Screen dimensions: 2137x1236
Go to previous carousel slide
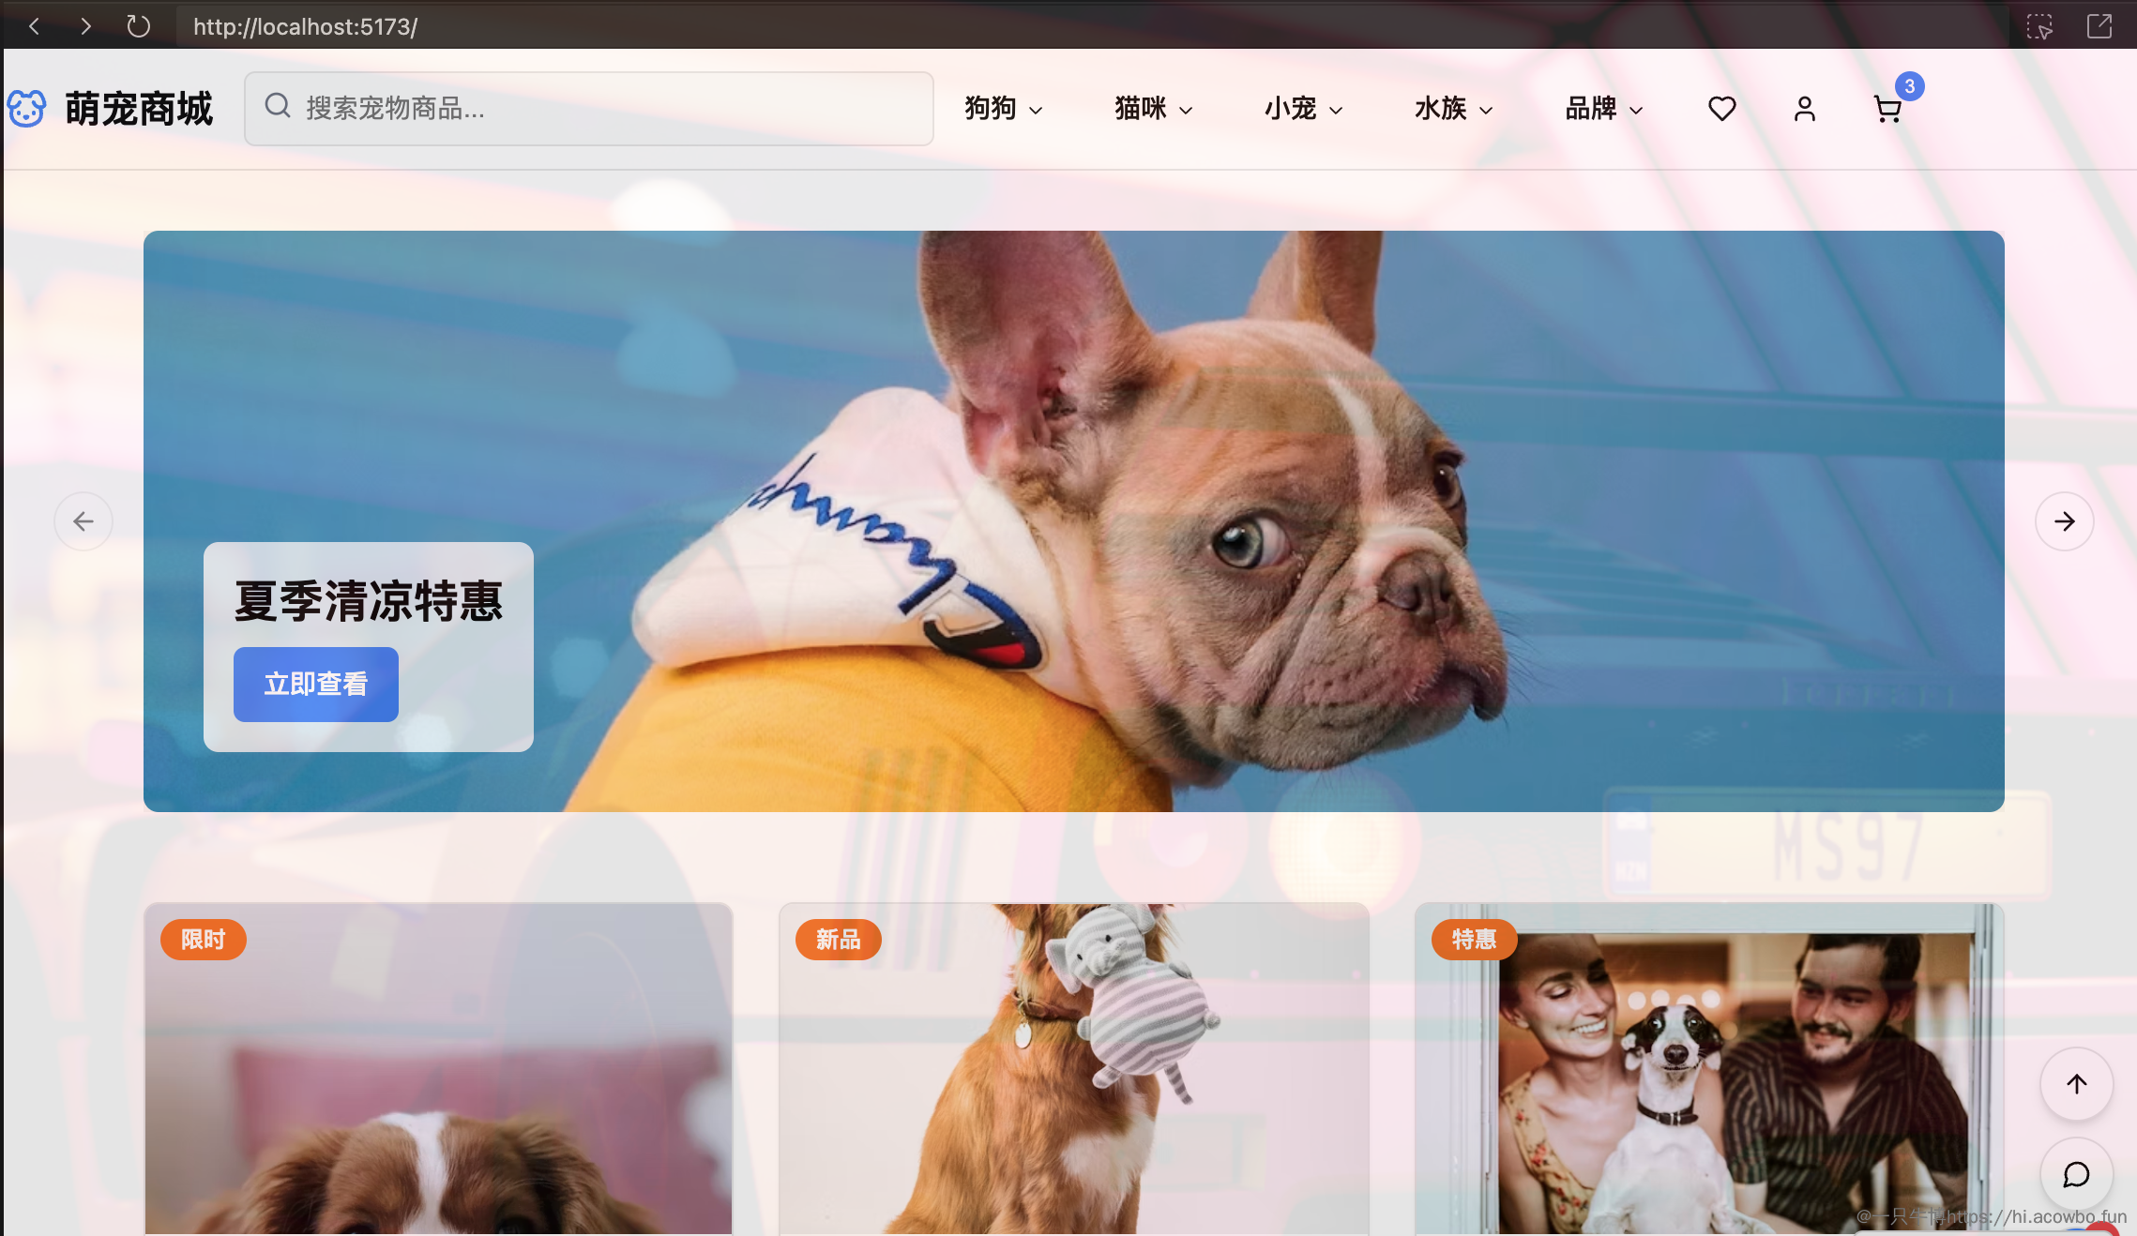coord(83,521)
